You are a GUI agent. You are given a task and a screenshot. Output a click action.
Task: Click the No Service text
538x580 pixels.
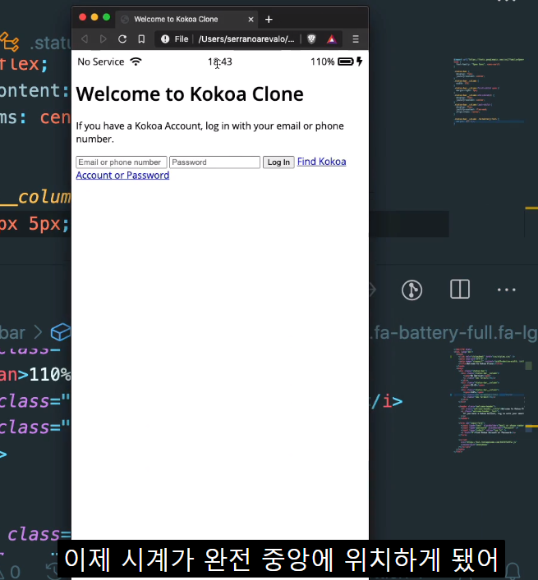point(101,62)
